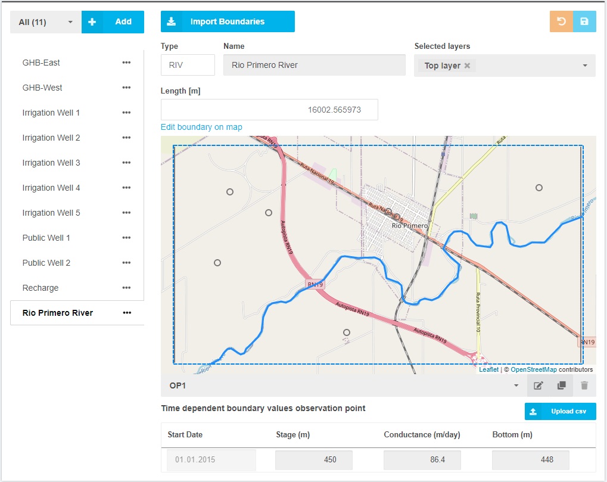Viewport: 607px width, 482px height.
Task: Click the Import Boundaries button
Action: click(228, 21)
